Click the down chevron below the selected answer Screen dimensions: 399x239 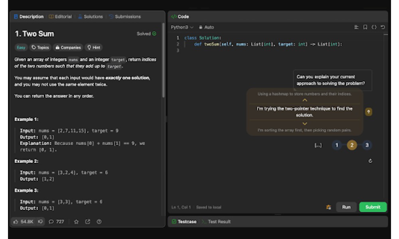(x=304, y=123)
